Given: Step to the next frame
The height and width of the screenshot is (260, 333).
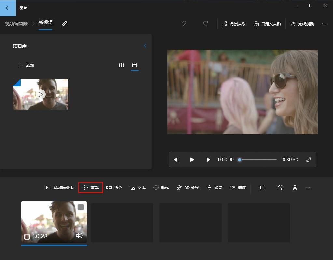Looking at the screenshot, I should [x=208, y=160].
